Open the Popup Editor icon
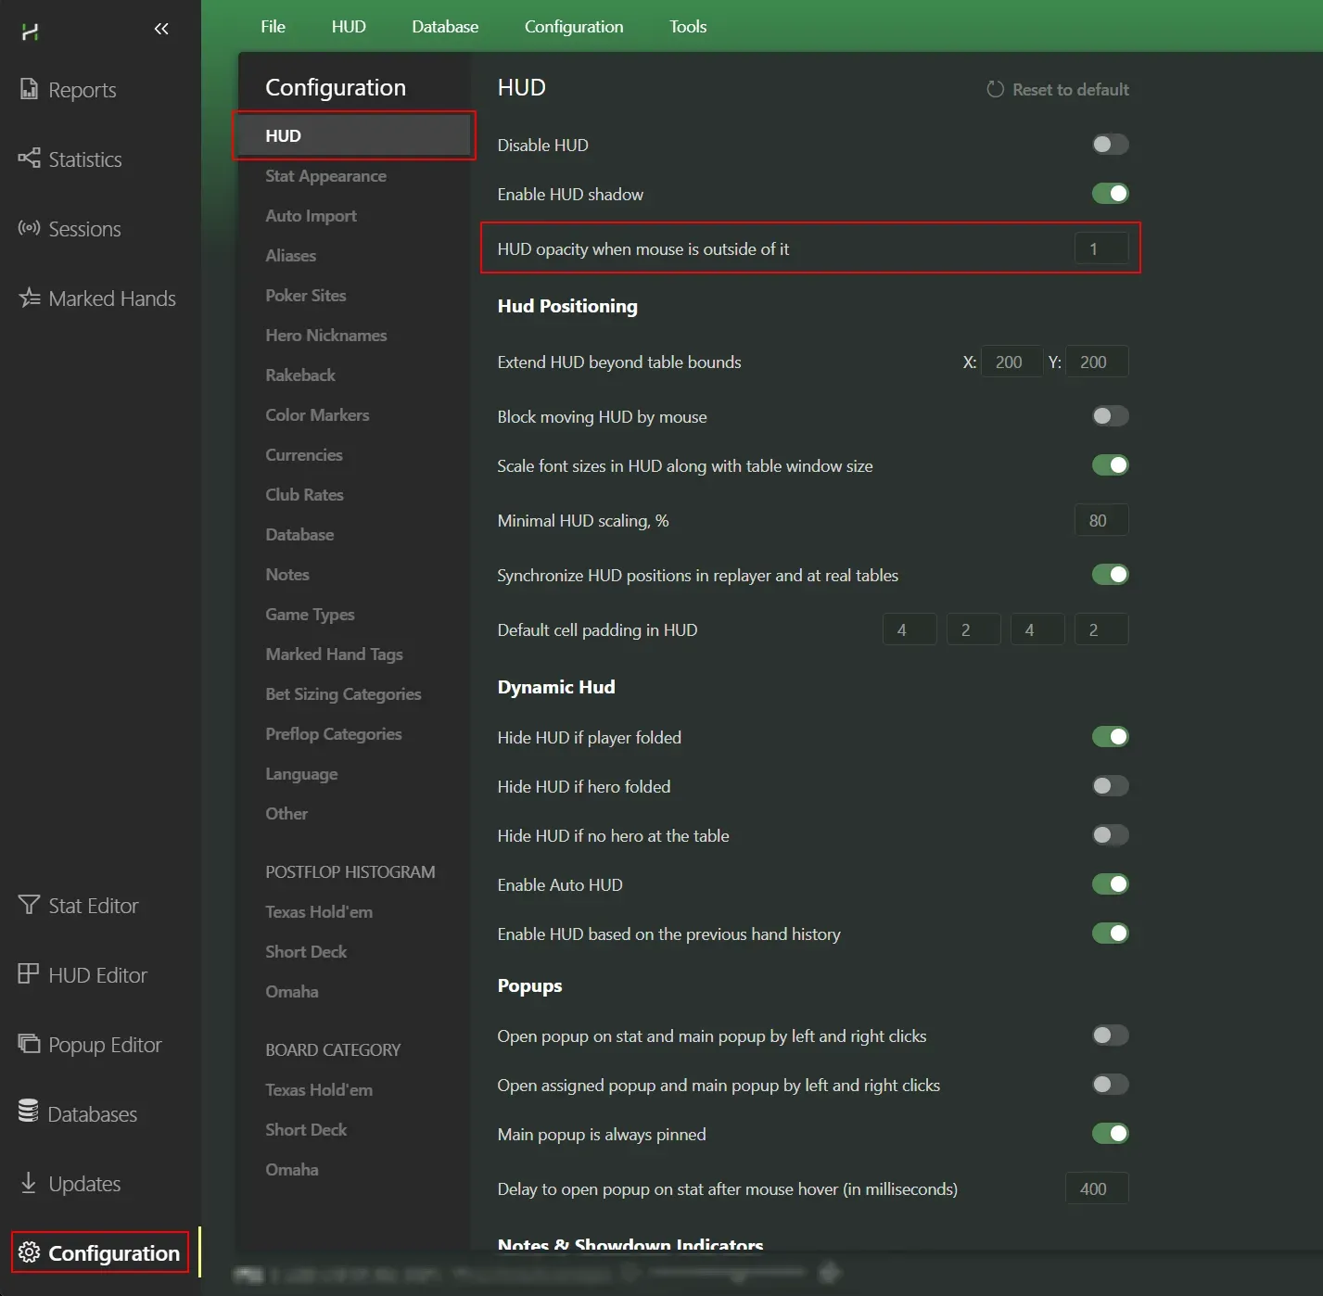The height and width of the screenshot is (1296, 1323). coord(29,1044)
